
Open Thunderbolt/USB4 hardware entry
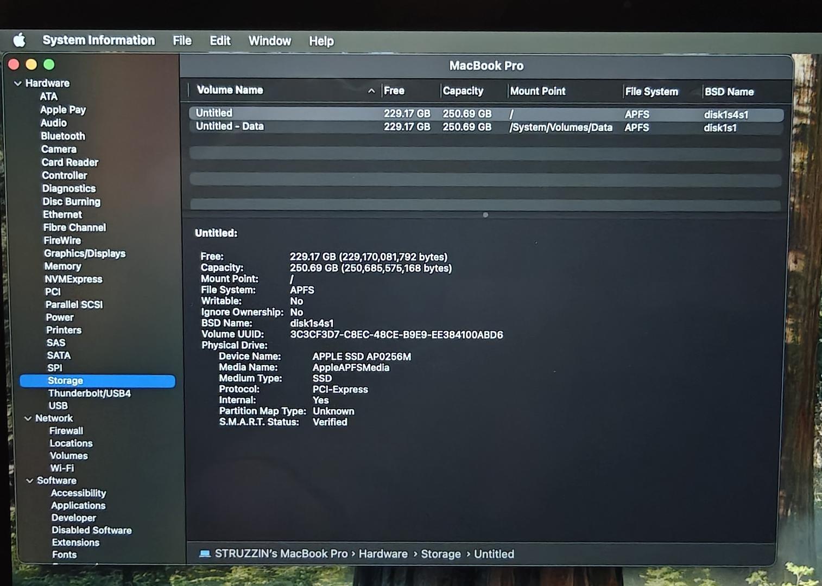click(x=90, y=393)
